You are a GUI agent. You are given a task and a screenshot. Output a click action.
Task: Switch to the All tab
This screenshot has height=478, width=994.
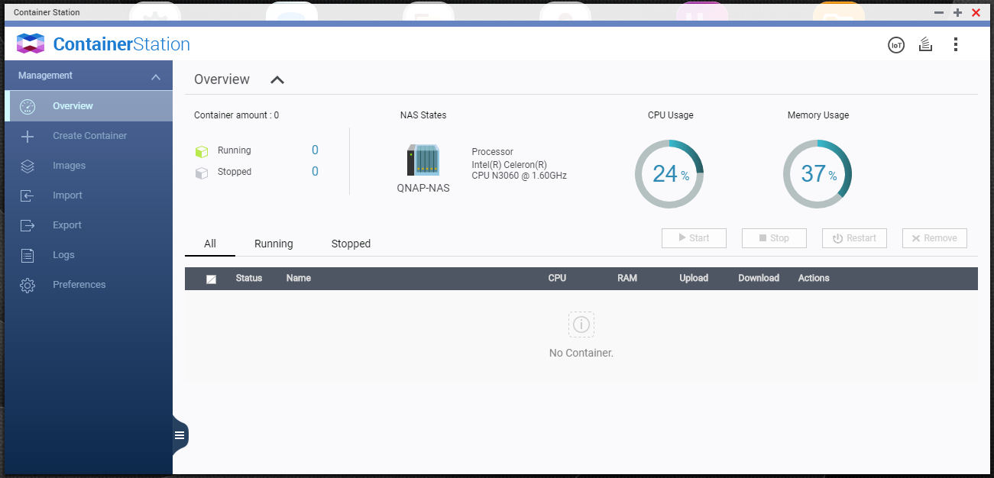click(210, 244)
